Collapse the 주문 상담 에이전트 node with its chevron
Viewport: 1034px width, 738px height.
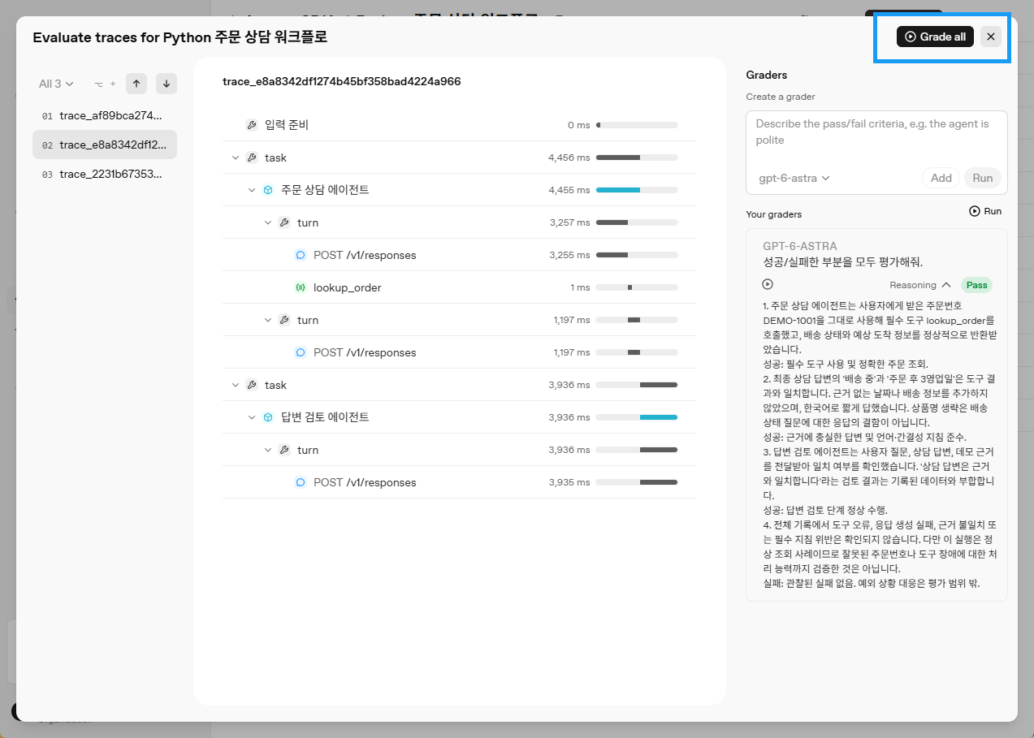tap(252, 190)
